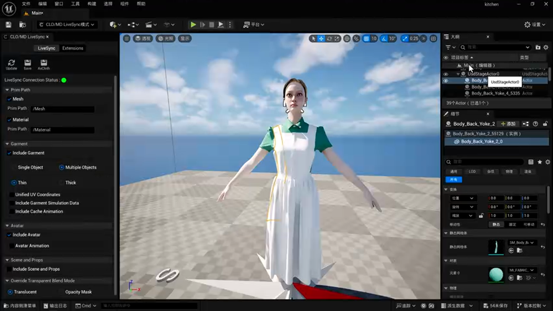This screenshot has height=311, width=553.
Task: Switch to the Extensions tab
Action: (73, 48)
